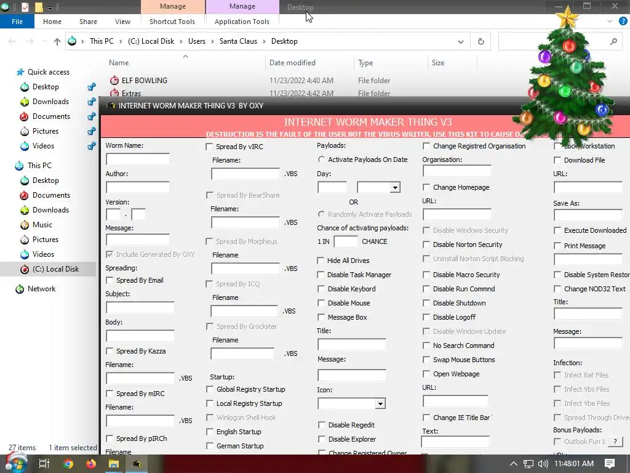Viewport: 630px width, 473px height.
Task: Check Spread By Kazza
Action: point(110,351)
